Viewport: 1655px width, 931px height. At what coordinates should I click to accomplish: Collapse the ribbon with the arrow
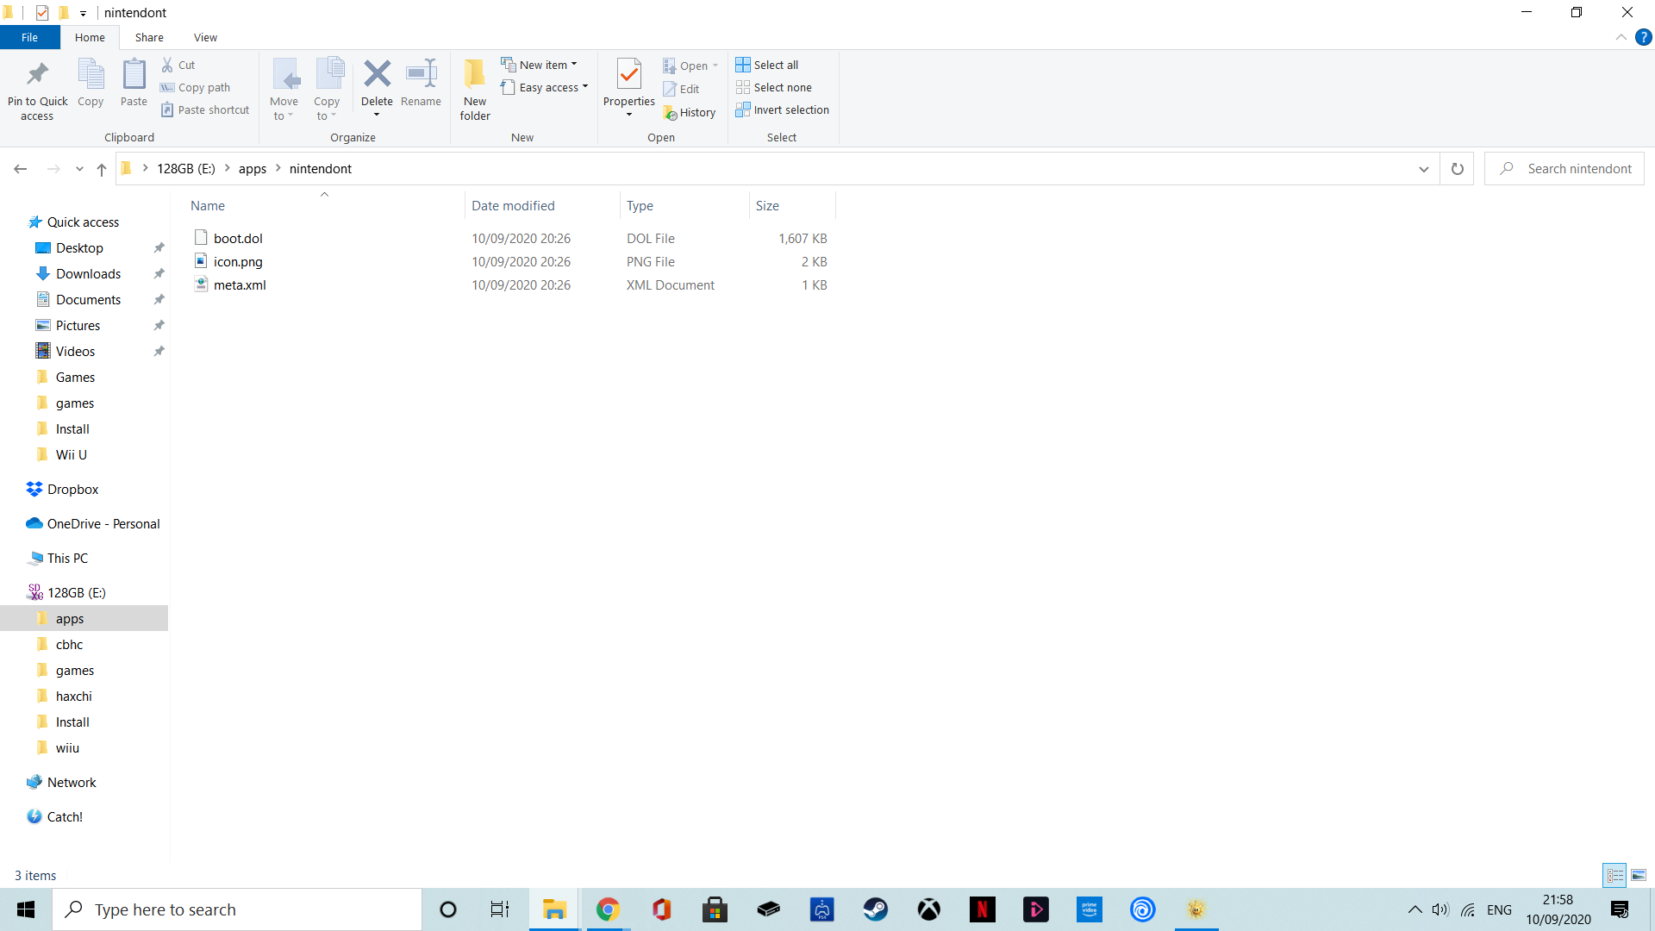pyautogui.click(x=1621, y=37)
